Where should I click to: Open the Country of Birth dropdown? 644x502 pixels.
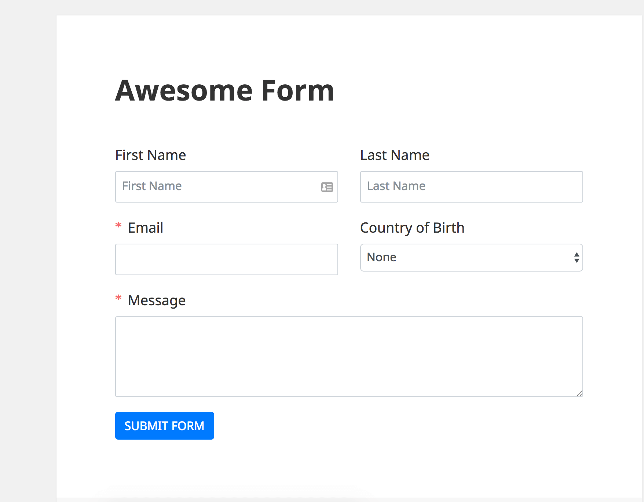tap(471, 258)
